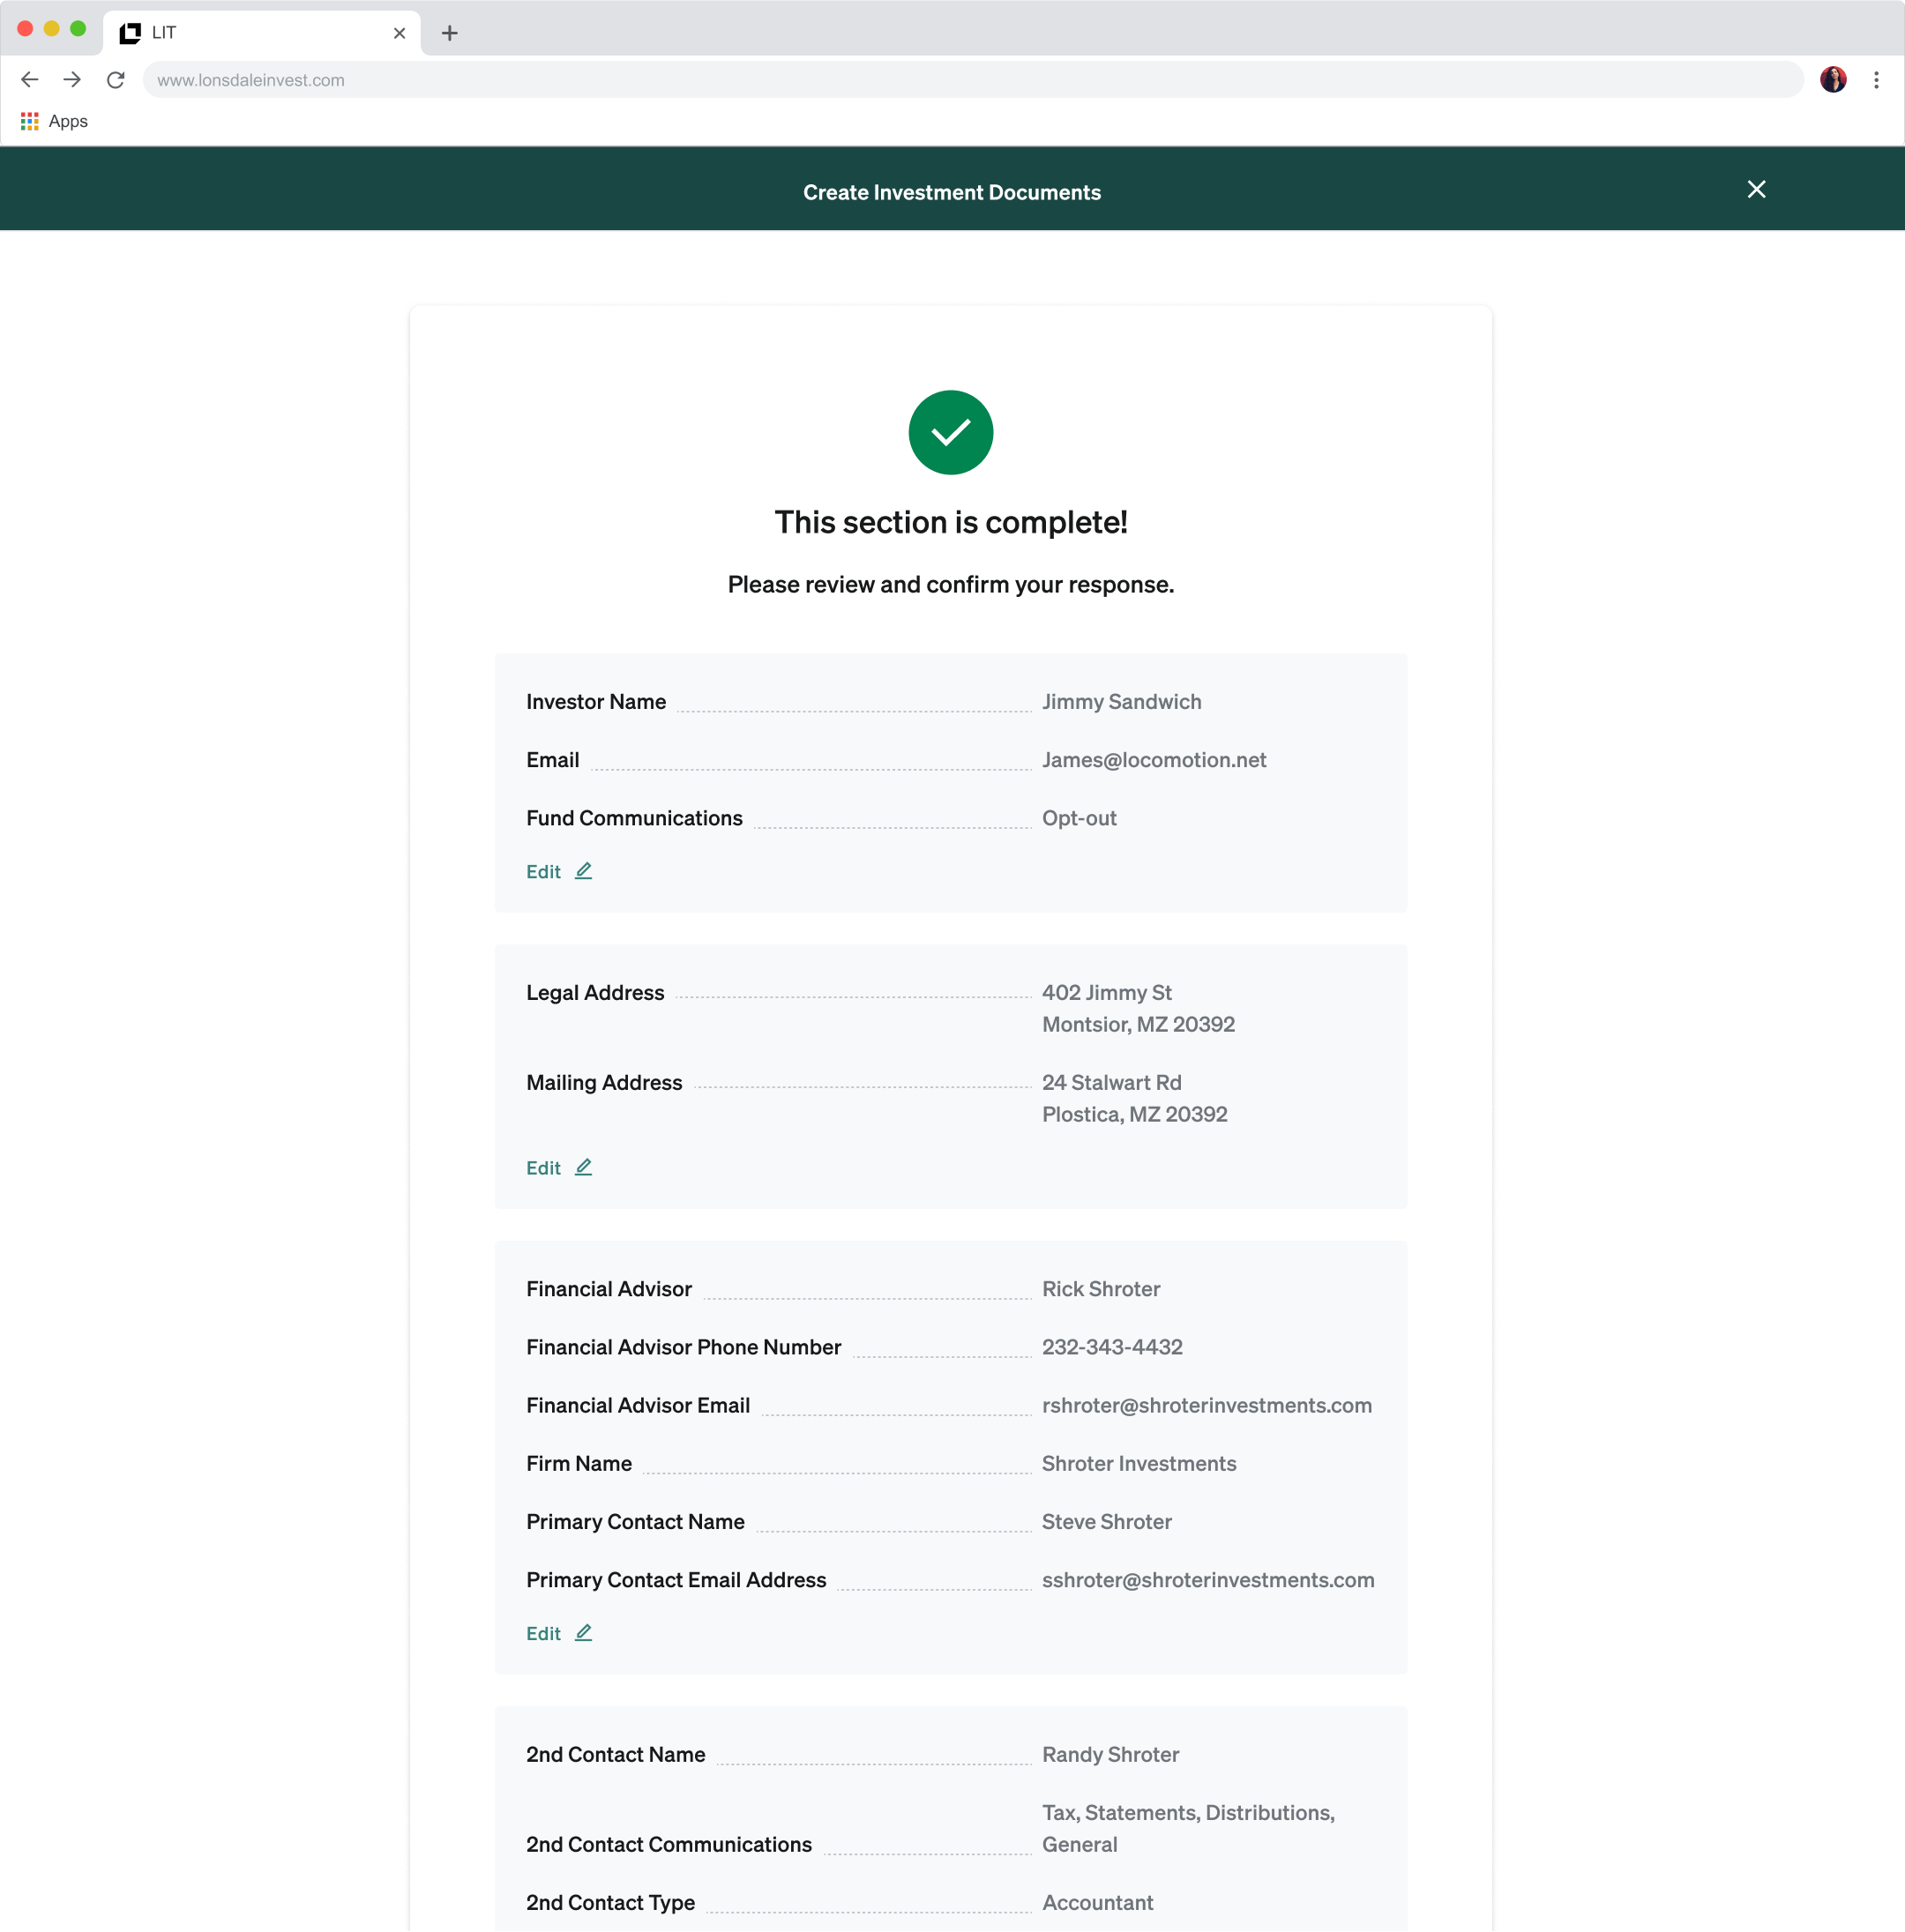Viewport: 1905px width, 1932px height.
Task: Click the phone number 232-343-4432
Action: (1112, 1347)
